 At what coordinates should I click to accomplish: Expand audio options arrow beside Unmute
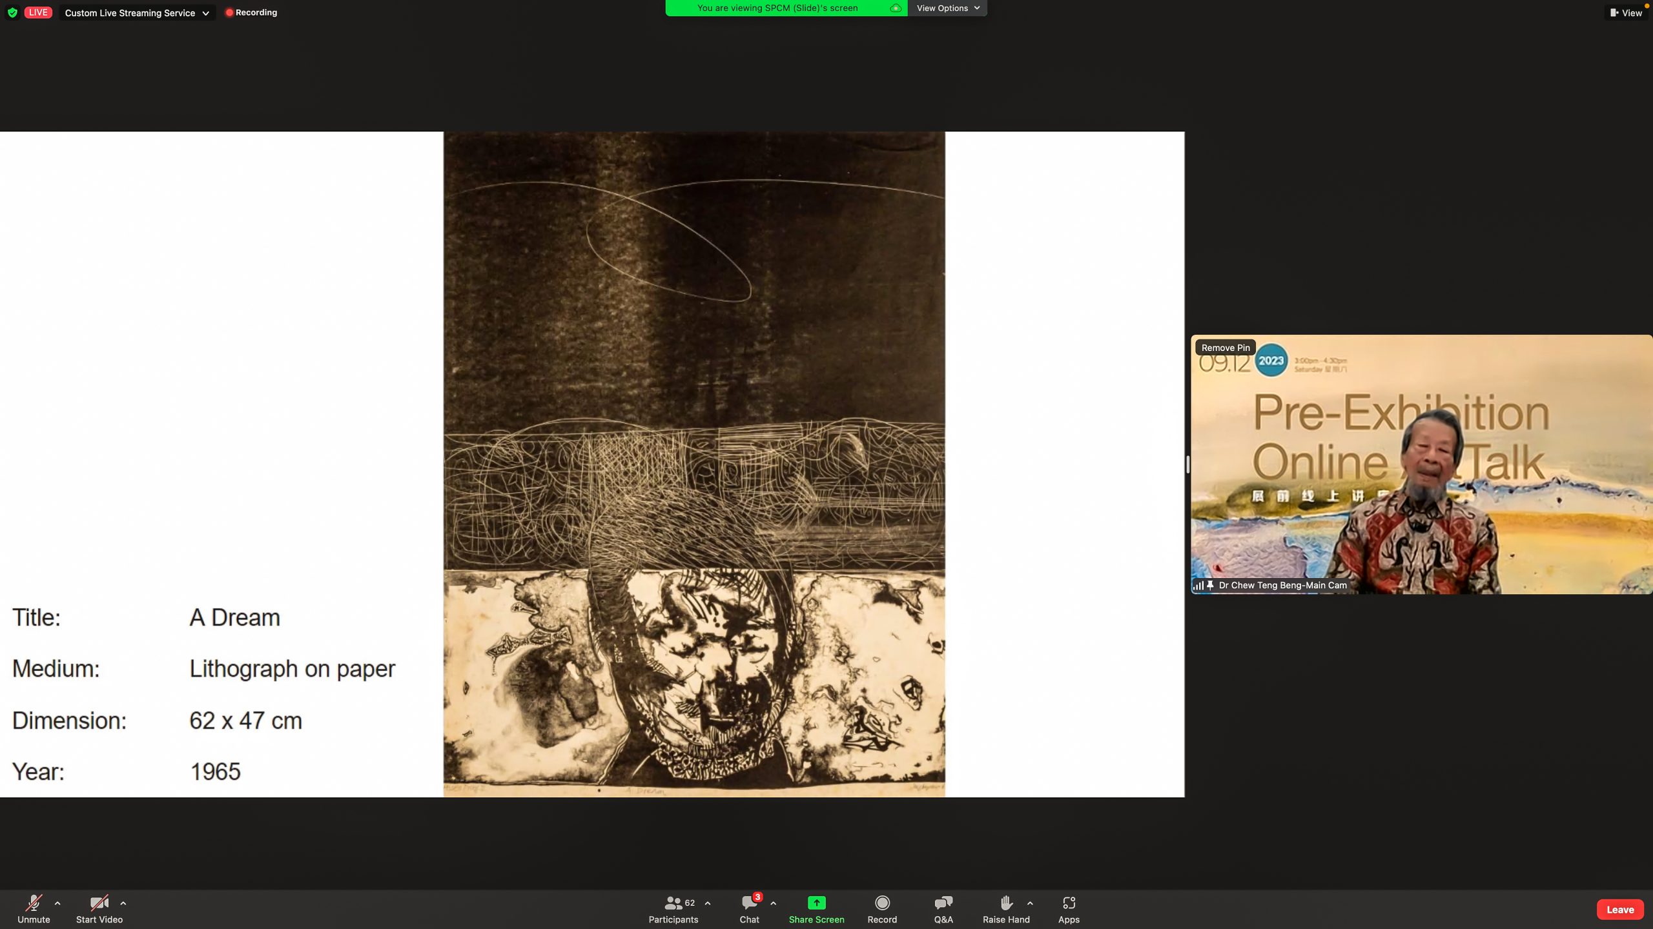[x=57, y=903]
